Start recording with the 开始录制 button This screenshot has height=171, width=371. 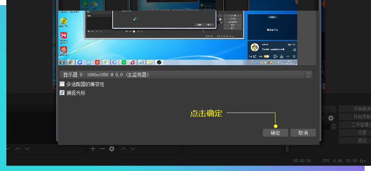click(x=355, y=117)
